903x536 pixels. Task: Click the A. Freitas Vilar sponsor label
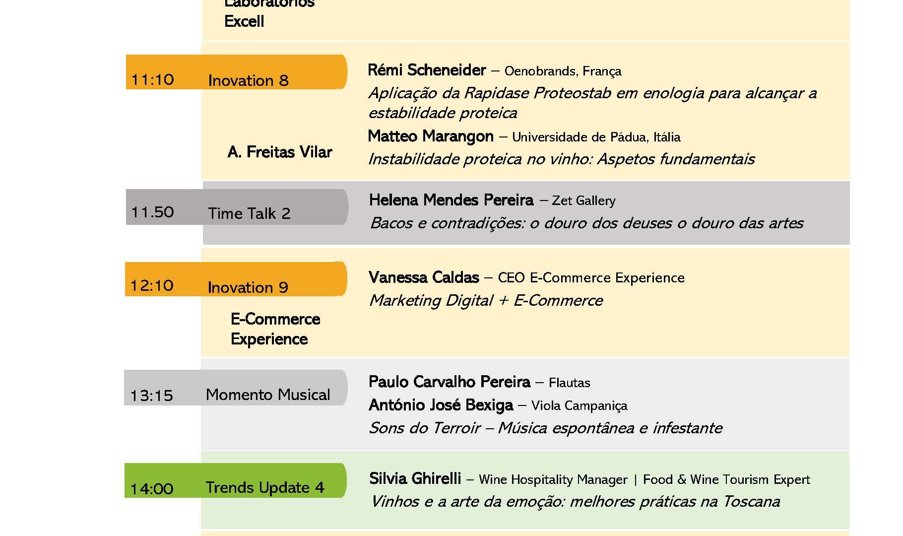click(x=280, y=152)
